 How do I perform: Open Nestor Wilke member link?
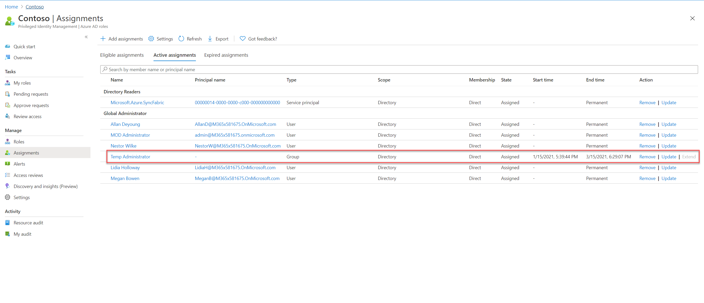point(124,146)
